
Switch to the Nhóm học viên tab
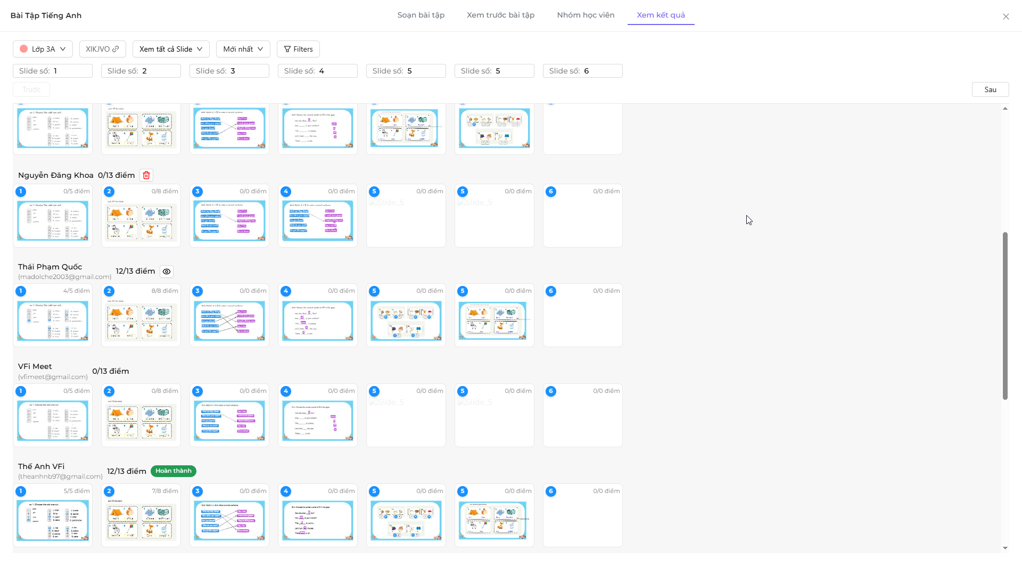[586, 15]
